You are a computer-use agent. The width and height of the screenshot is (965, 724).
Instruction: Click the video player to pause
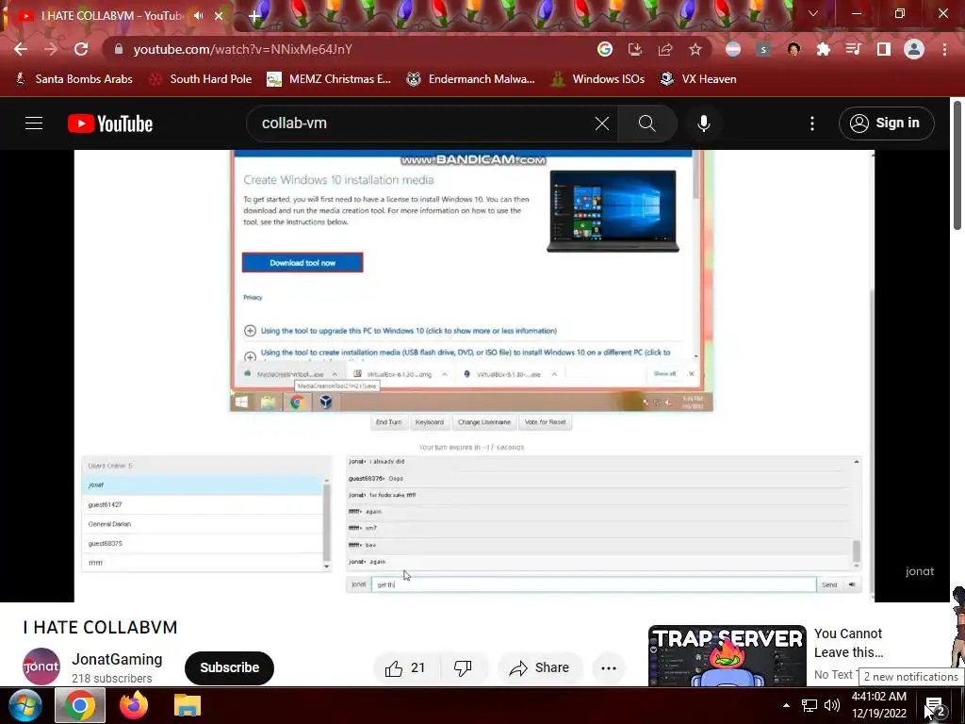(x=474, y=375)
